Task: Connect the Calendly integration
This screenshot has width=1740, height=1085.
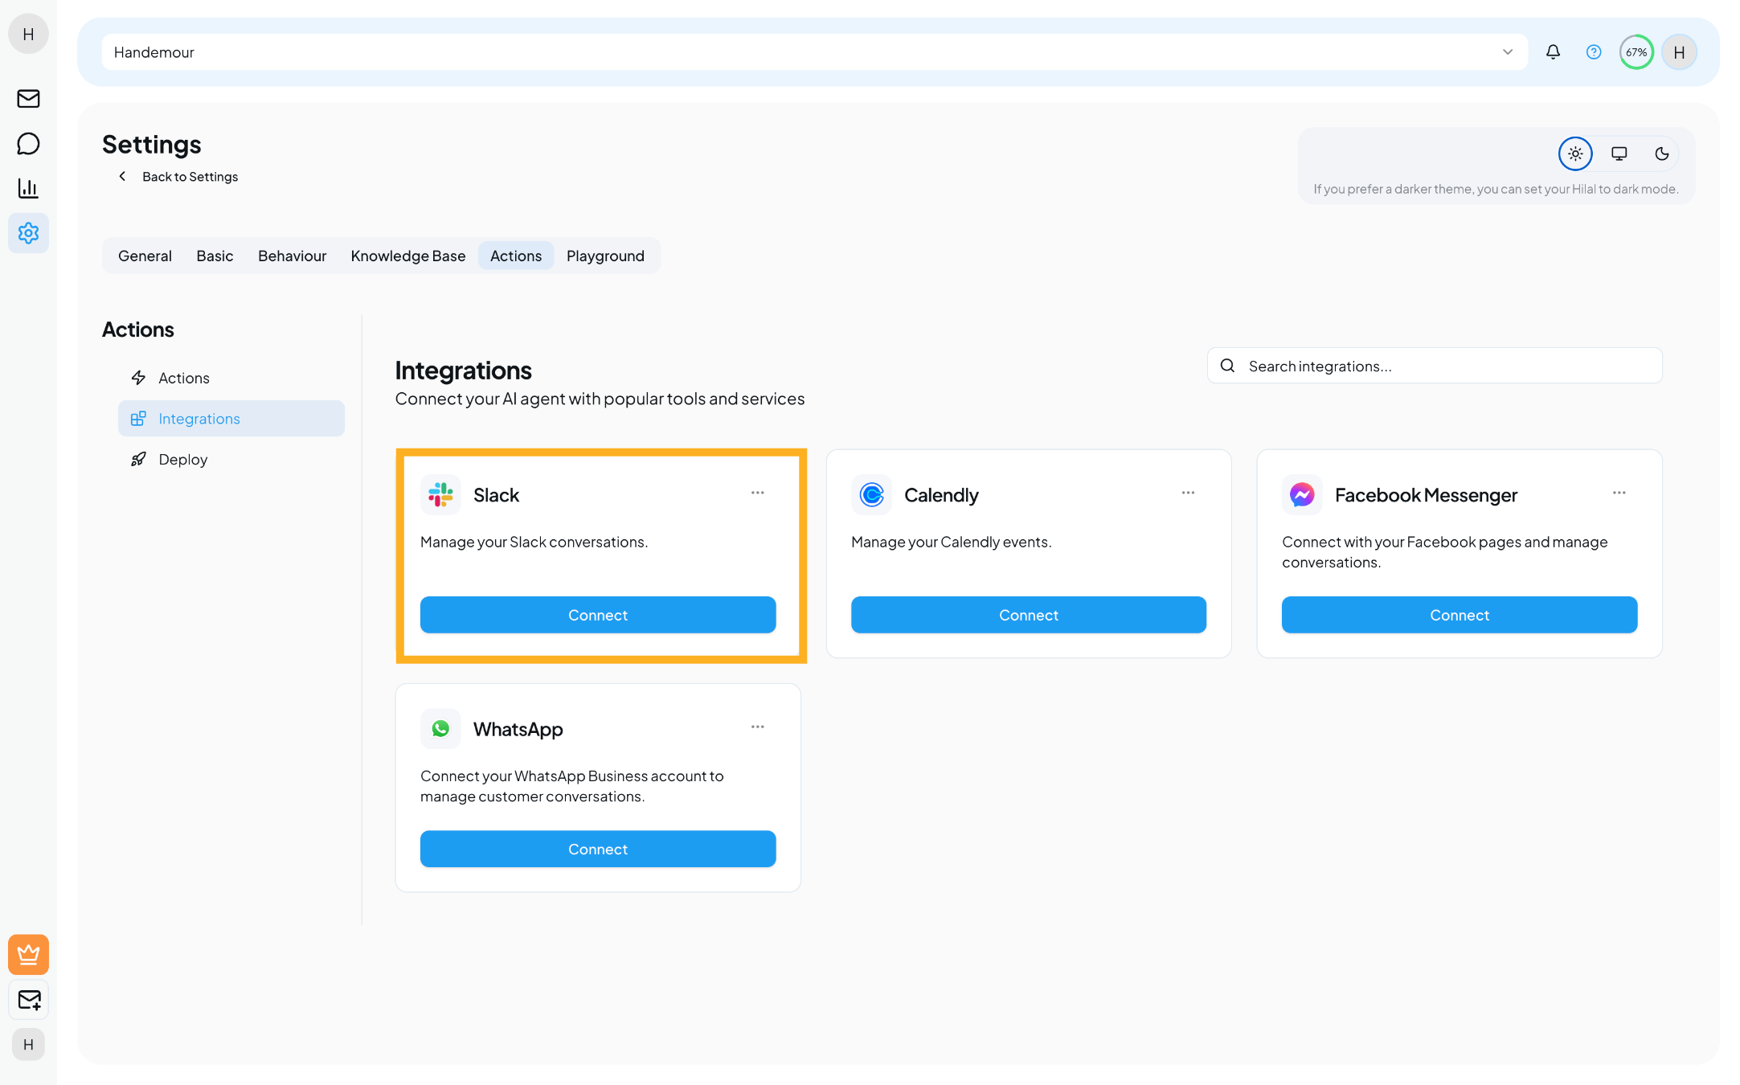Action: [x=1028, y=615]
